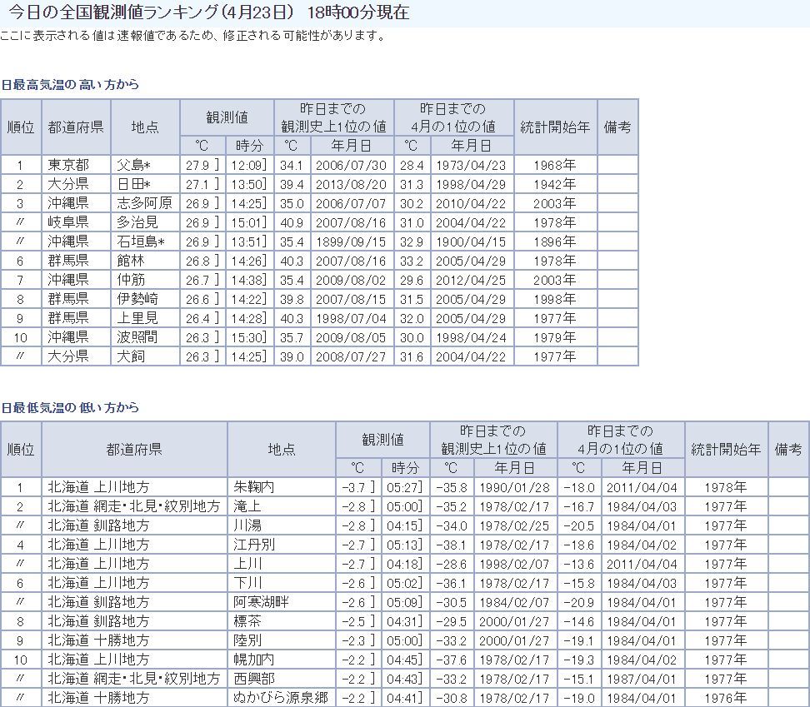Select the 朱鞠内 location in low temperature table
810x707 pixels.
tap(254, 487)
